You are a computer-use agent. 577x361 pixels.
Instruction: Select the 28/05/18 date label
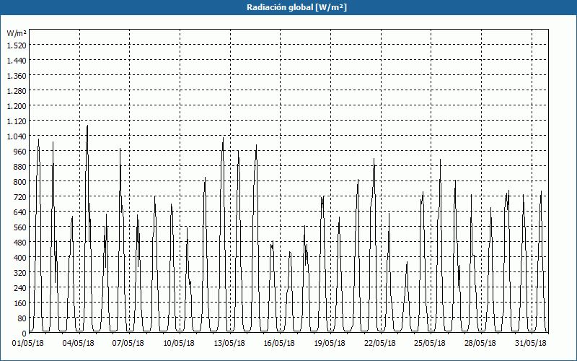click(480, 343)
